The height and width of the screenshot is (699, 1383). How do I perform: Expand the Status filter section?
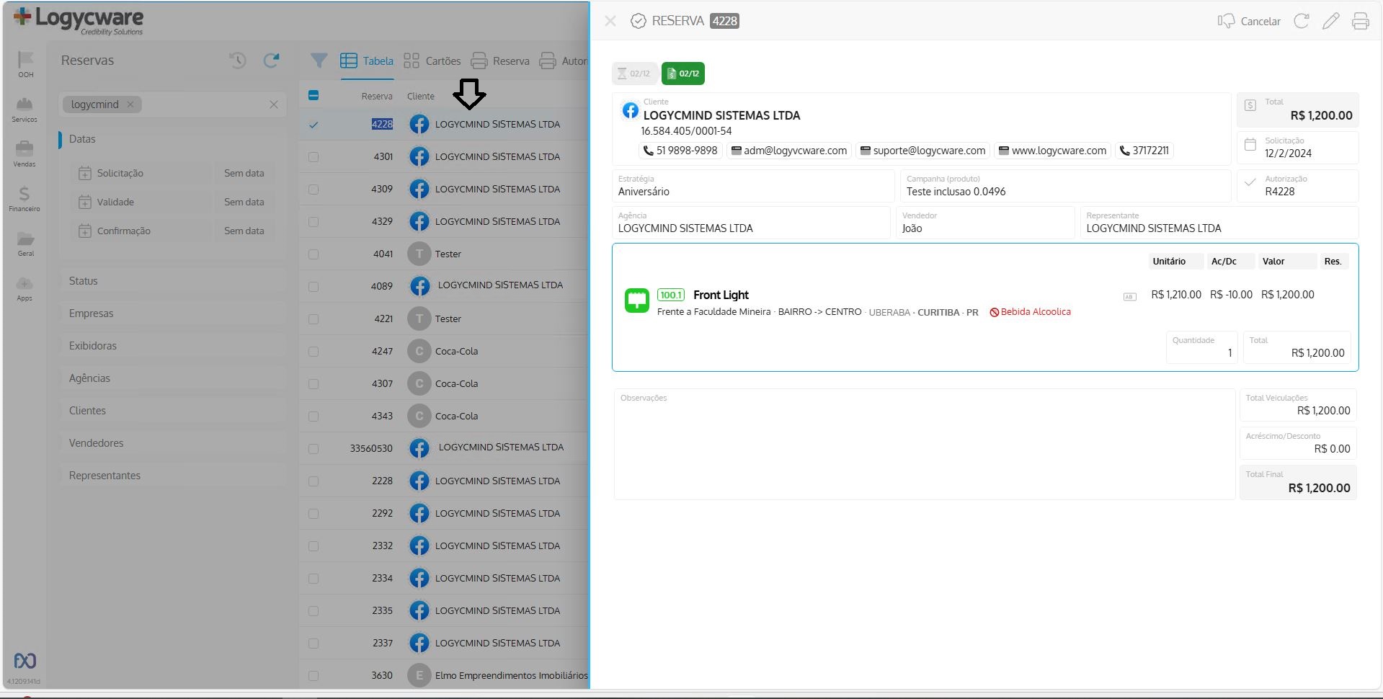(x=173, y=281)
